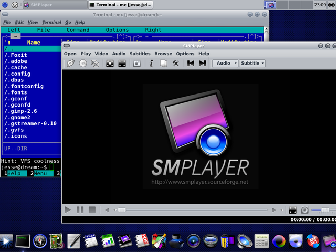The height and width of the screenshot is (252, 336).
Task: Open the Subtitles menu
Action: 140,54
